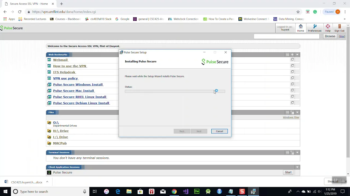Collapse Client Application Sessions panel arrow
This screenshot has width=350, height=196.
coord(297,167)
